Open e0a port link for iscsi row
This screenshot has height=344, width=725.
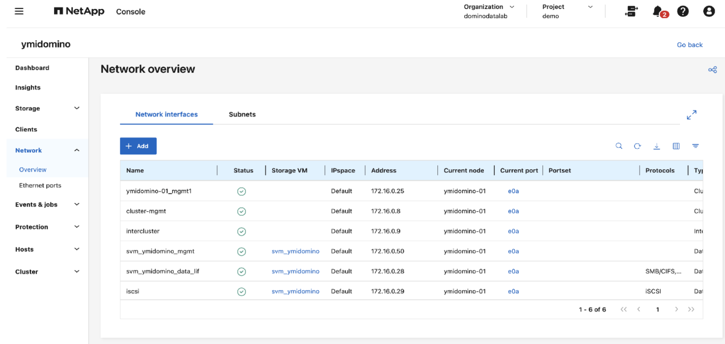tap(513, 291)
